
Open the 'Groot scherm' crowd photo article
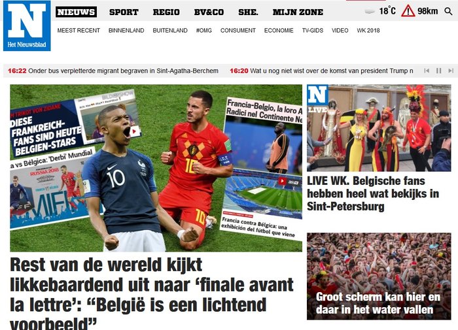pos(379,276)
